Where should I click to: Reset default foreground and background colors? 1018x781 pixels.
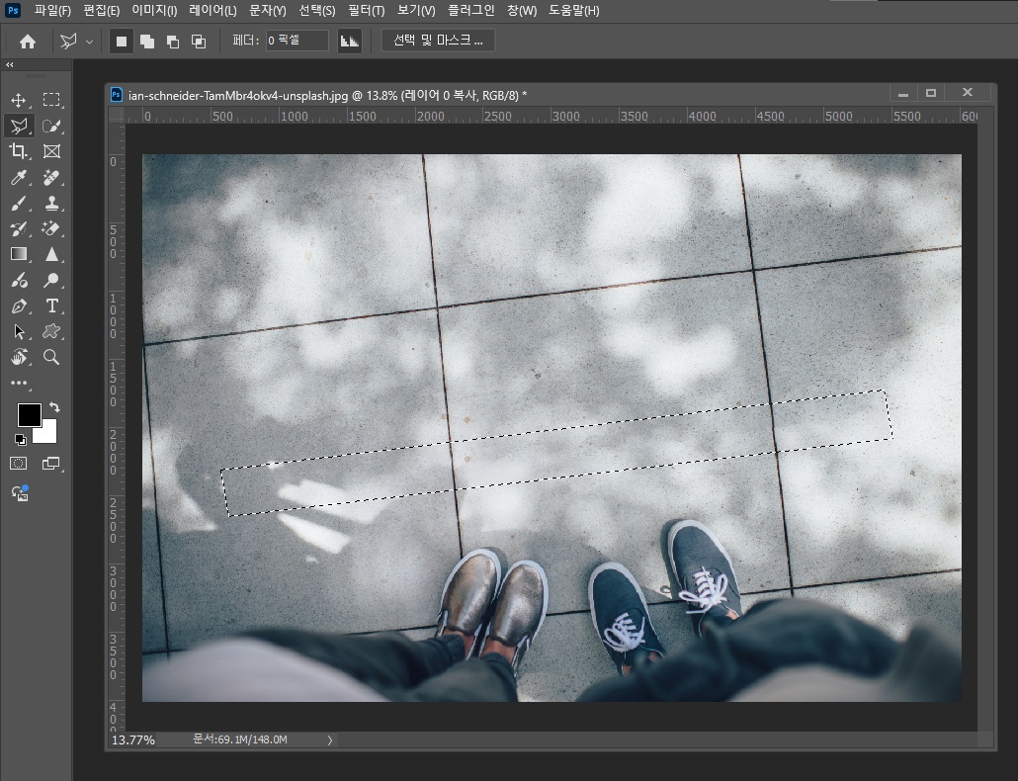click(20, 440)
